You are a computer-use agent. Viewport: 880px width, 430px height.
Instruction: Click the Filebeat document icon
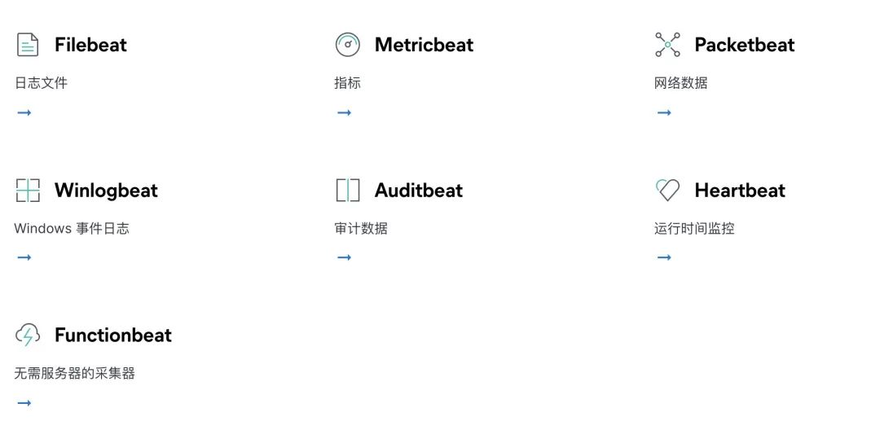(x=28, y=45)
